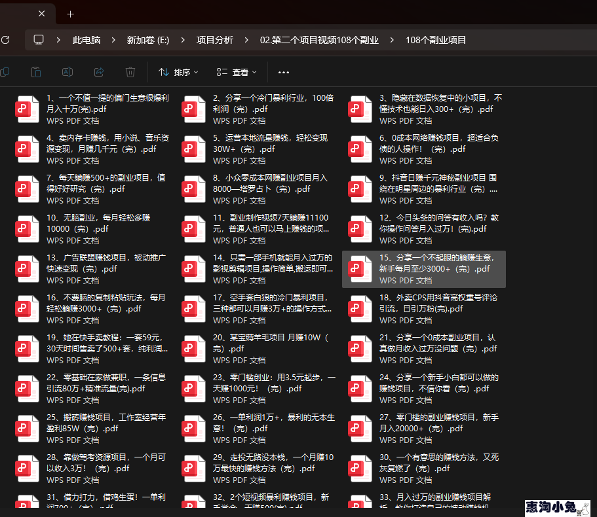Open the three-dot See more menu

(284, 72)
